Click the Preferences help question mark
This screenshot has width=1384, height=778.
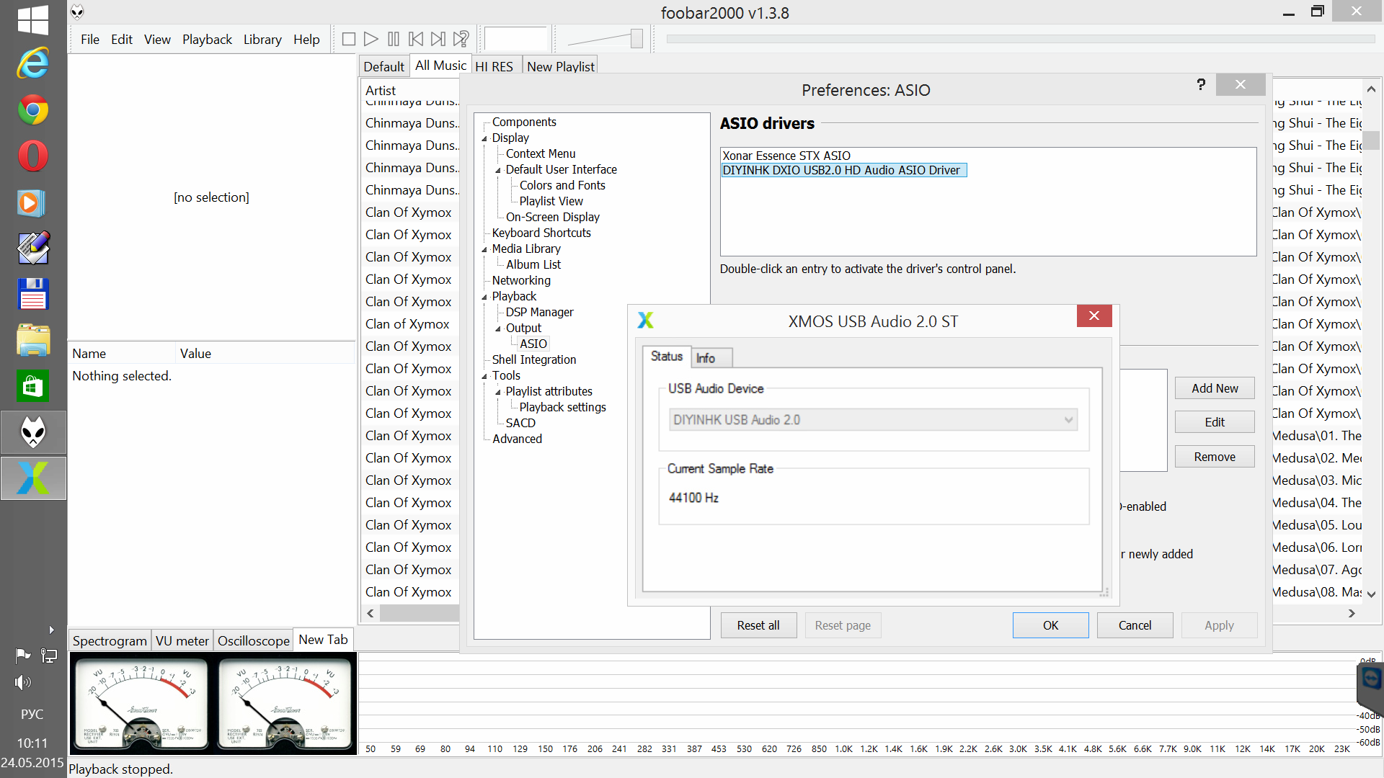click(1201, 84)
